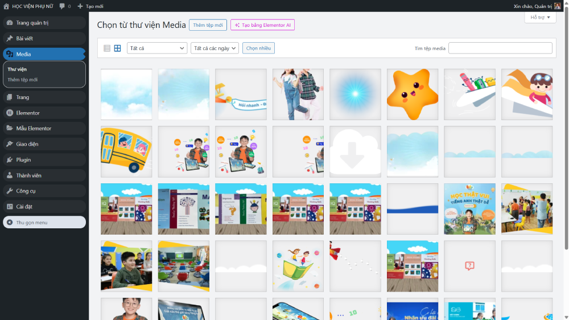Click the Trang quản trị dashboard icon
Viewport: 569px width, 320px height.
[x=10, y=23]
